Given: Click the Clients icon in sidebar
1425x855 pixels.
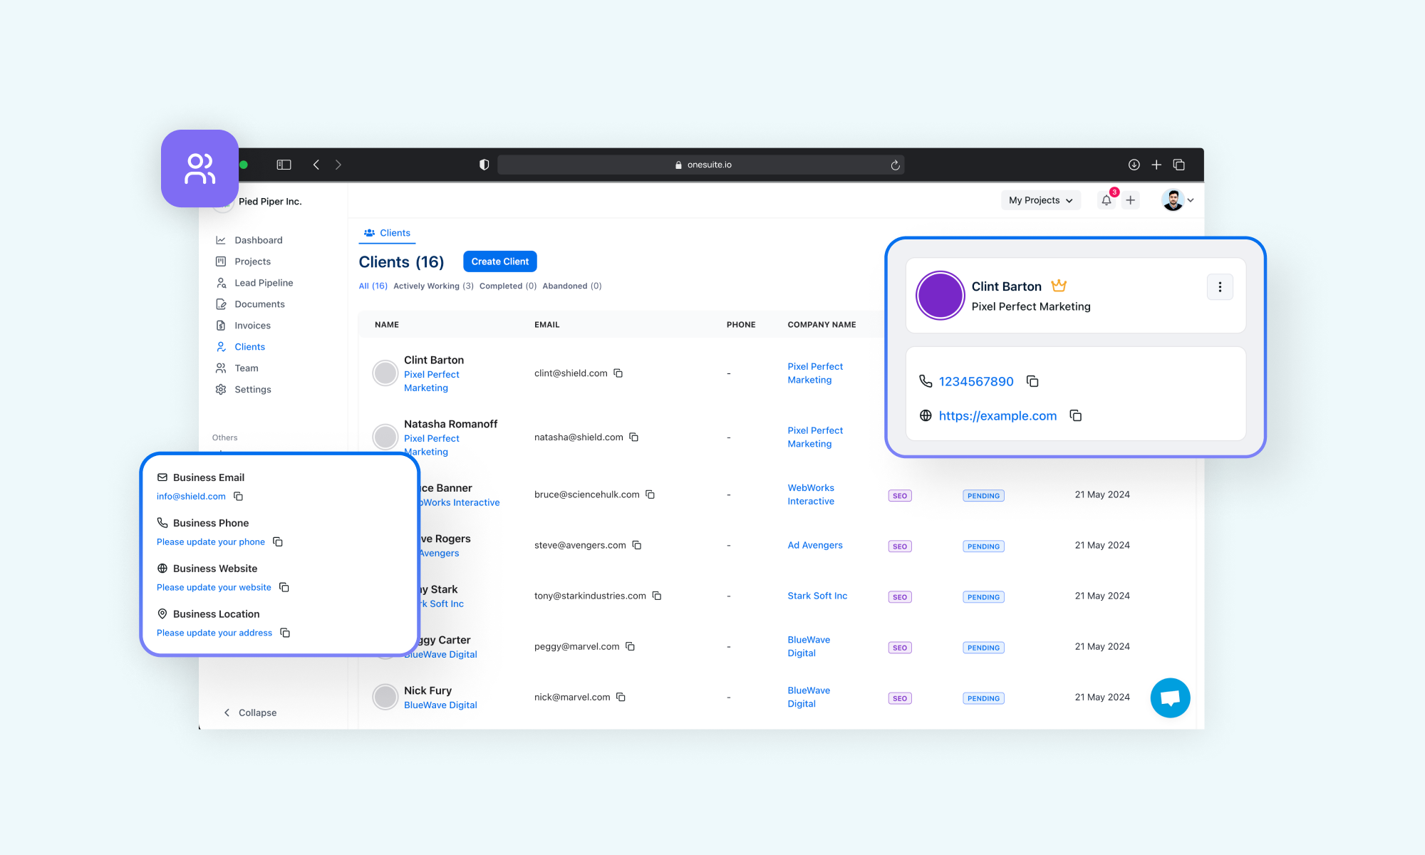Looking at the screenshot, I should 221,346.
